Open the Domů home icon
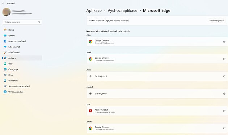This screenshot has height=135, width=228. pyautogui.click(x=5, y=30)
